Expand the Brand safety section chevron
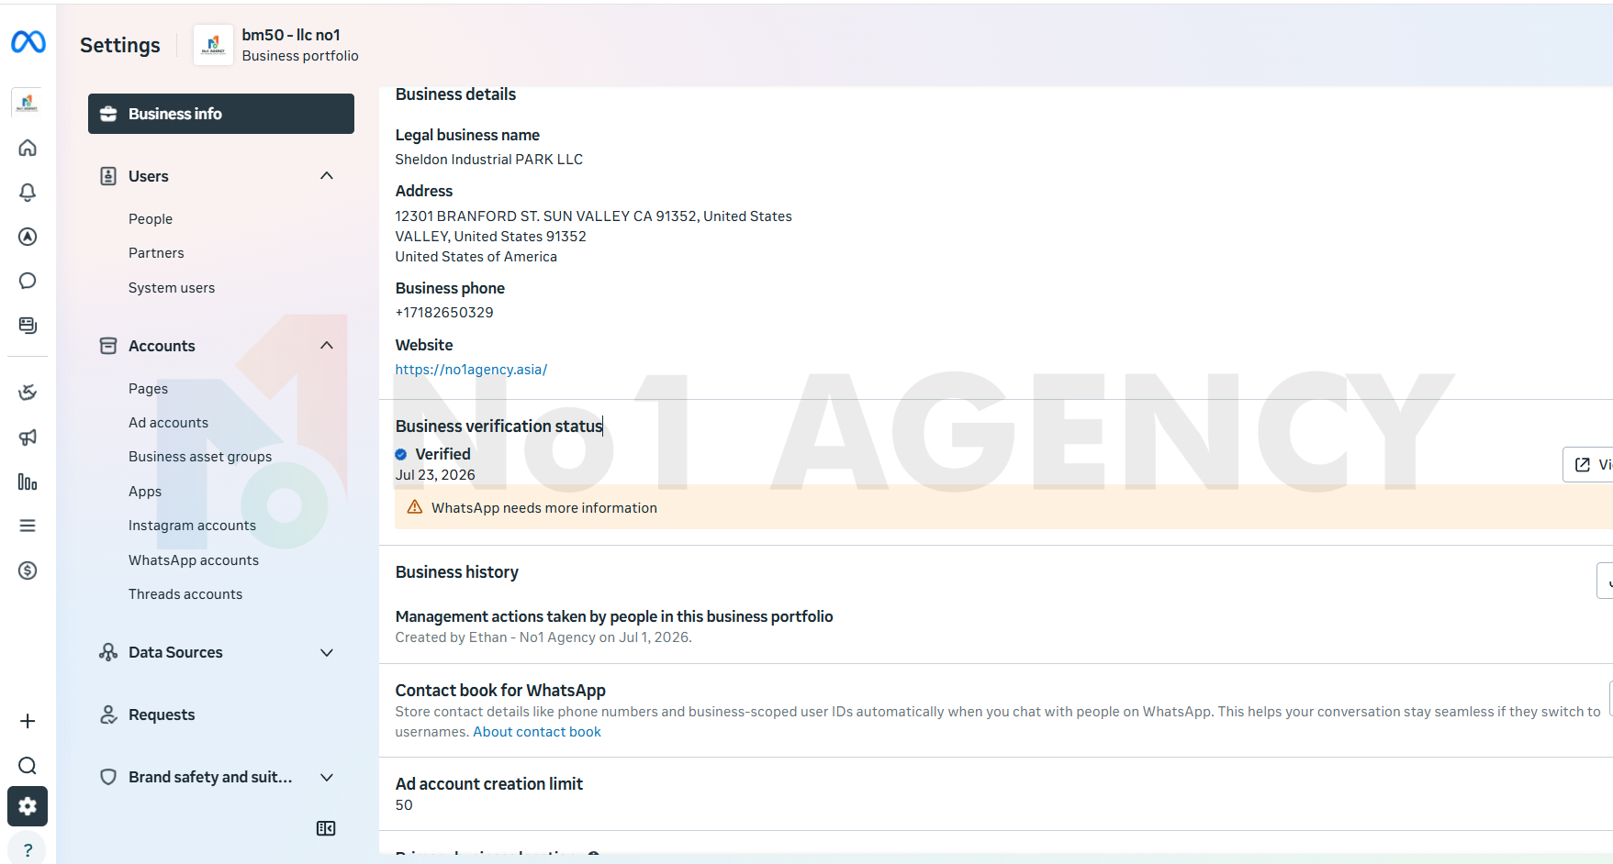Viewport: 1613px width, 864px height. 327,777
